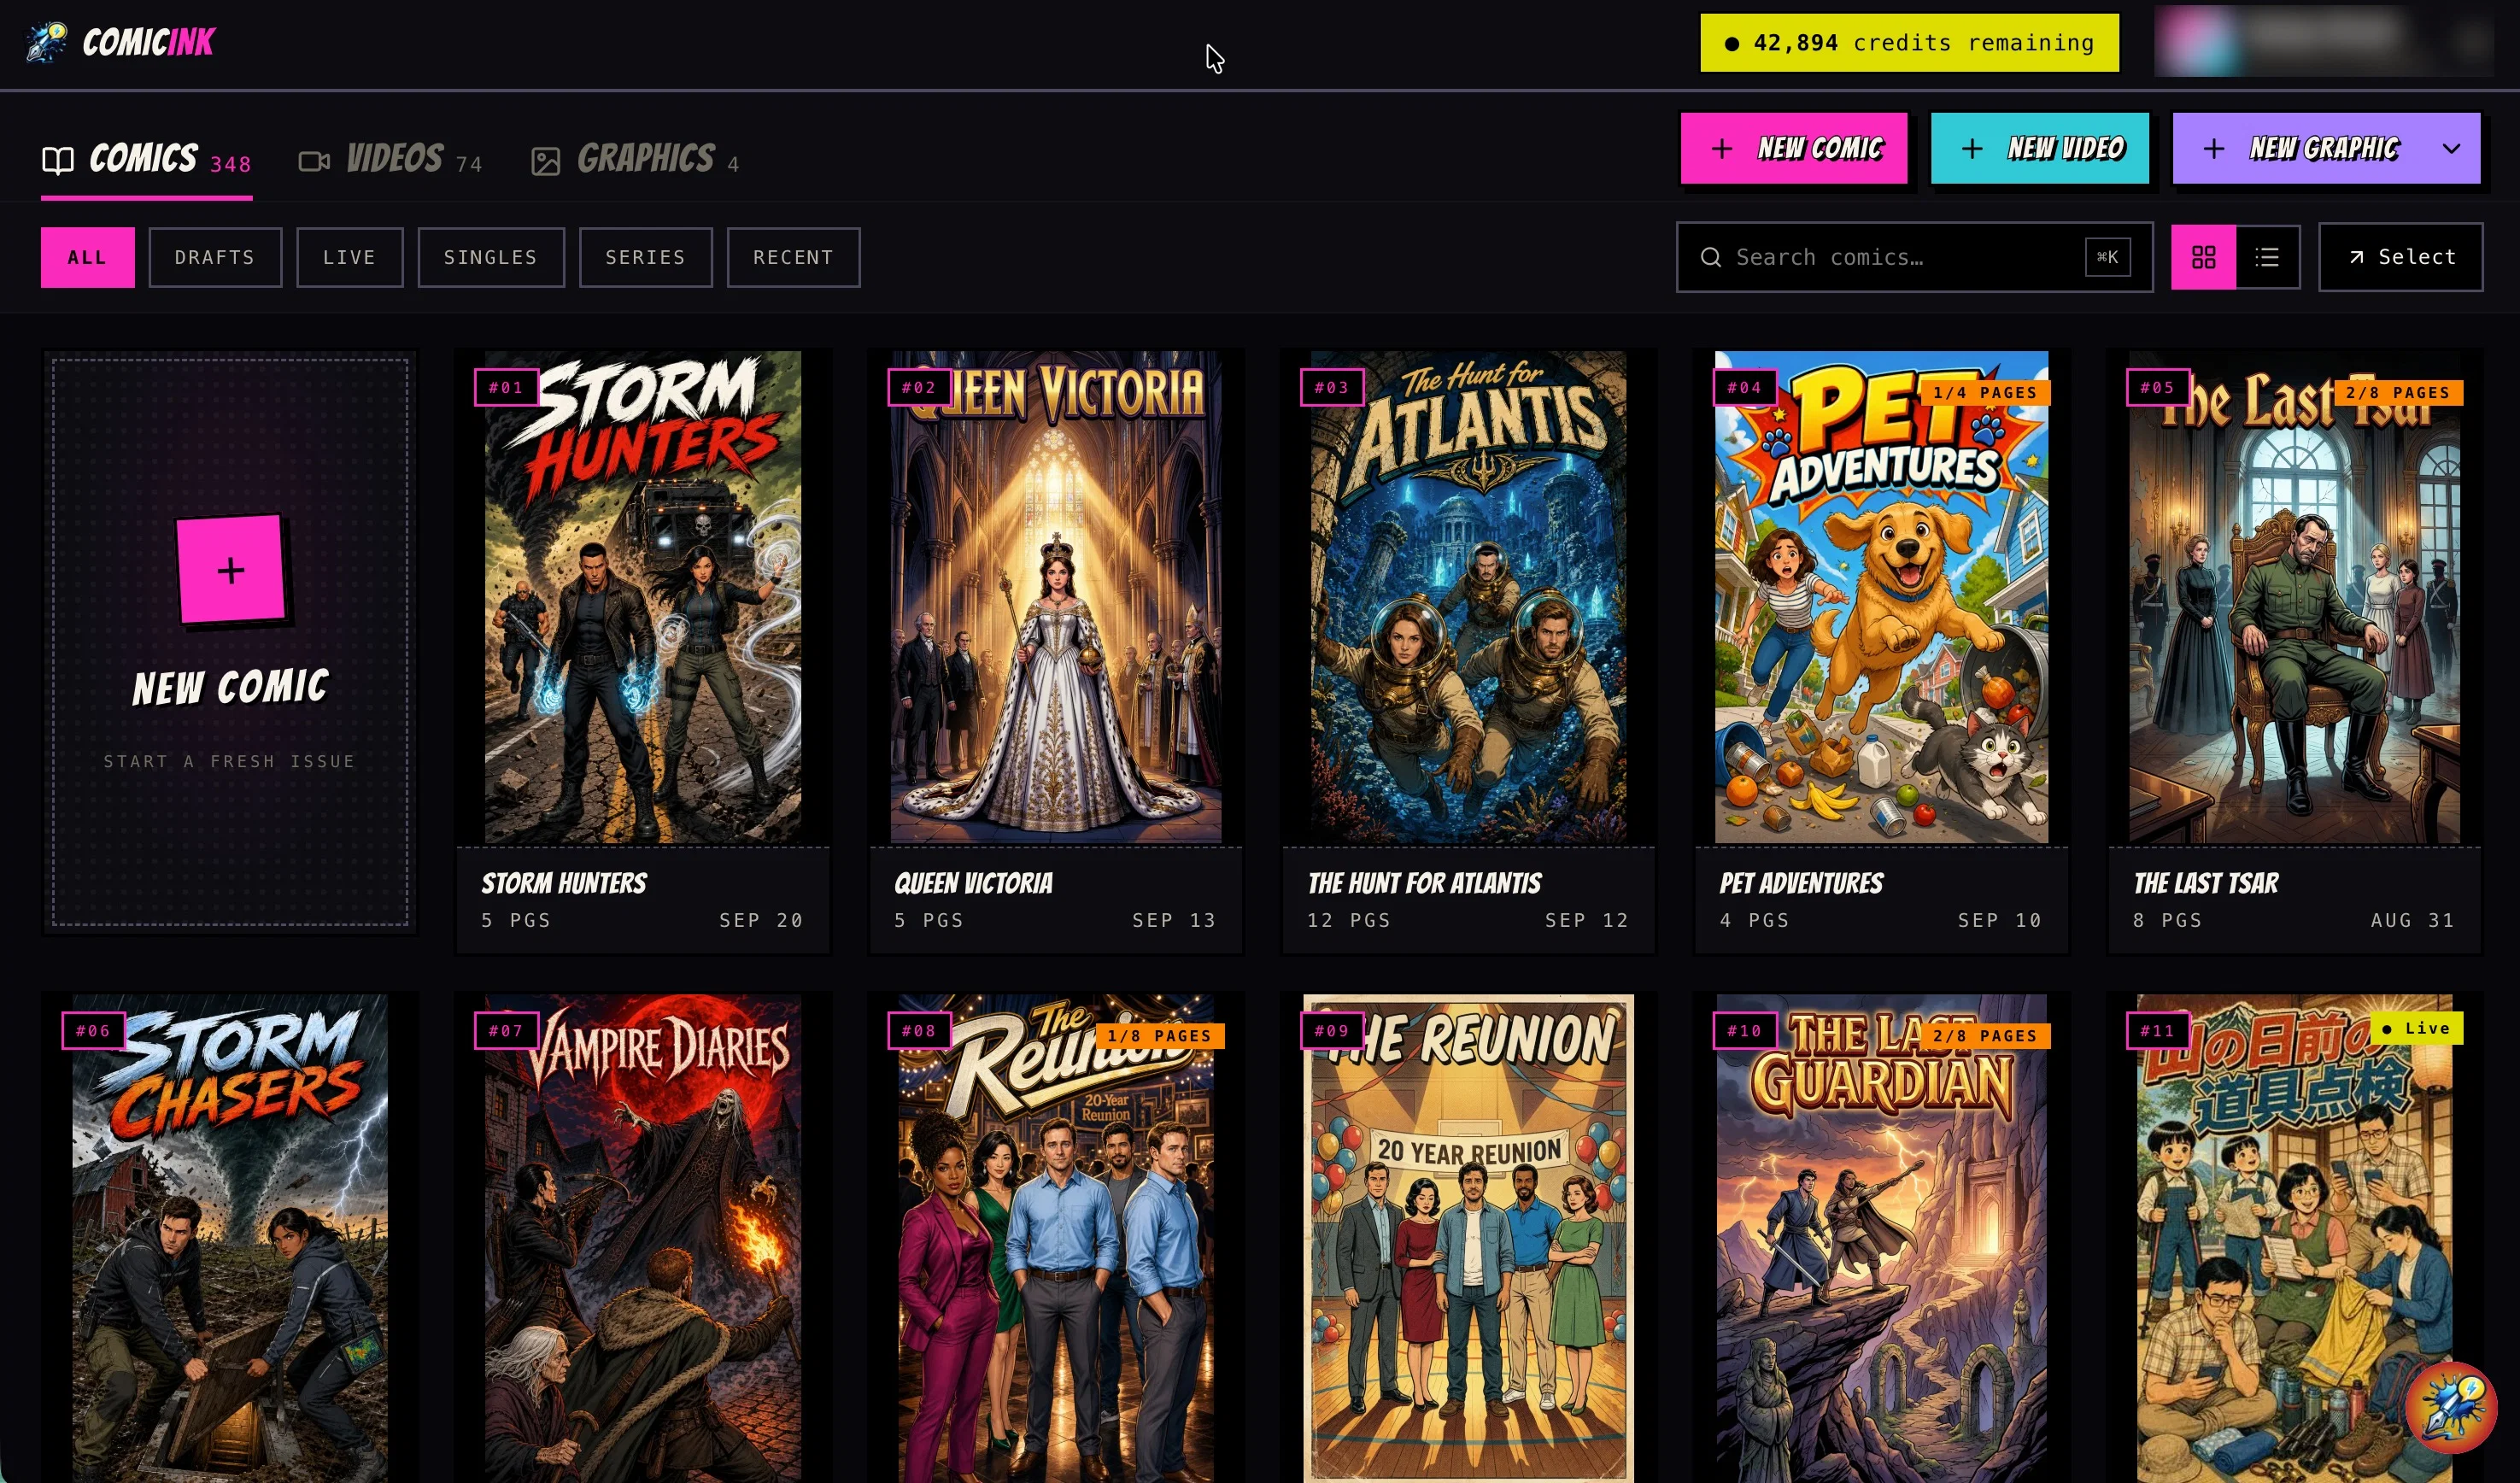The image size is (2520, 1483).
Task: Create a New Graphic
Action: (x=2325, y=148)
